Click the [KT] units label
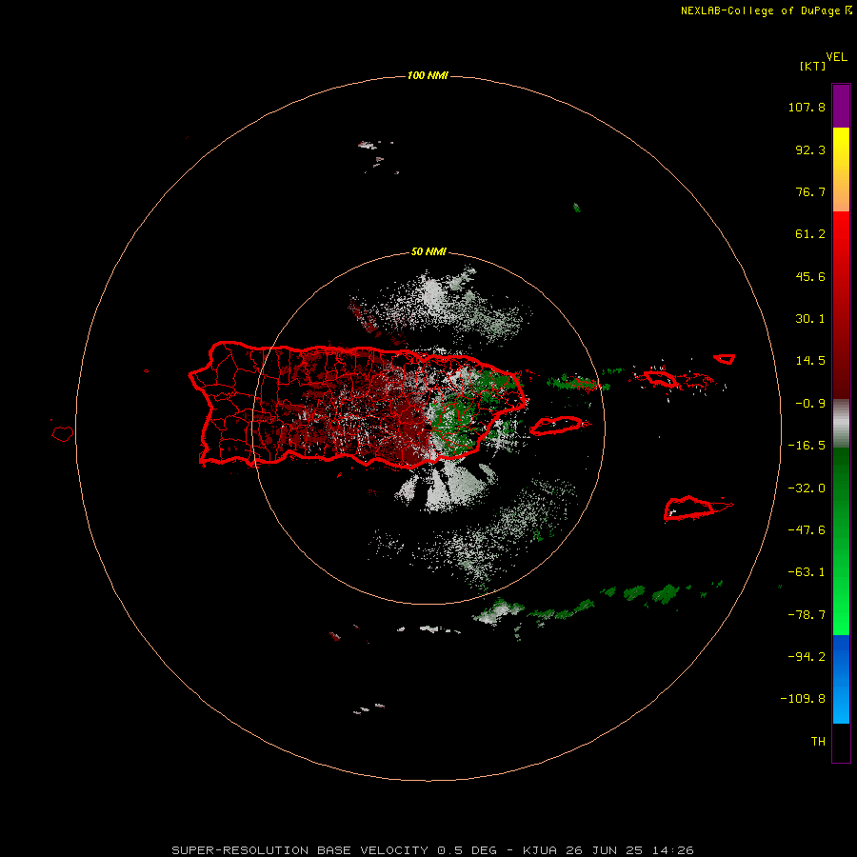This screenshot has height=857, width=857. pyautogui.click(x=813, y=66)
